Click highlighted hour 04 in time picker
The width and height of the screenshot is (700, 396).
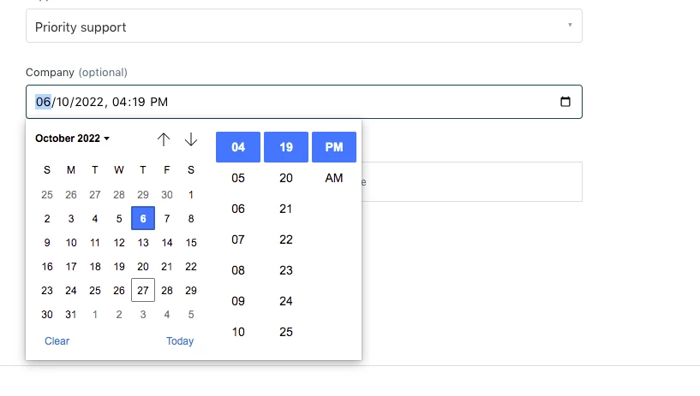tap(238, 147)
